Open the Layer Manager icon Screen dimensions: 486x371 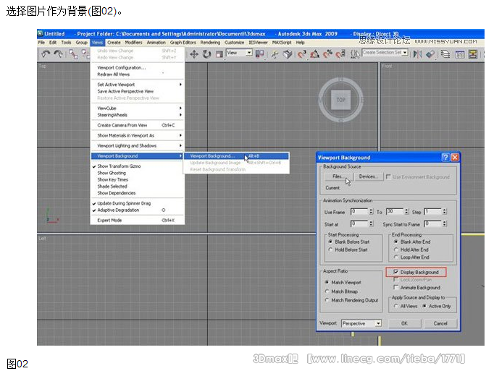coord(445,54)
